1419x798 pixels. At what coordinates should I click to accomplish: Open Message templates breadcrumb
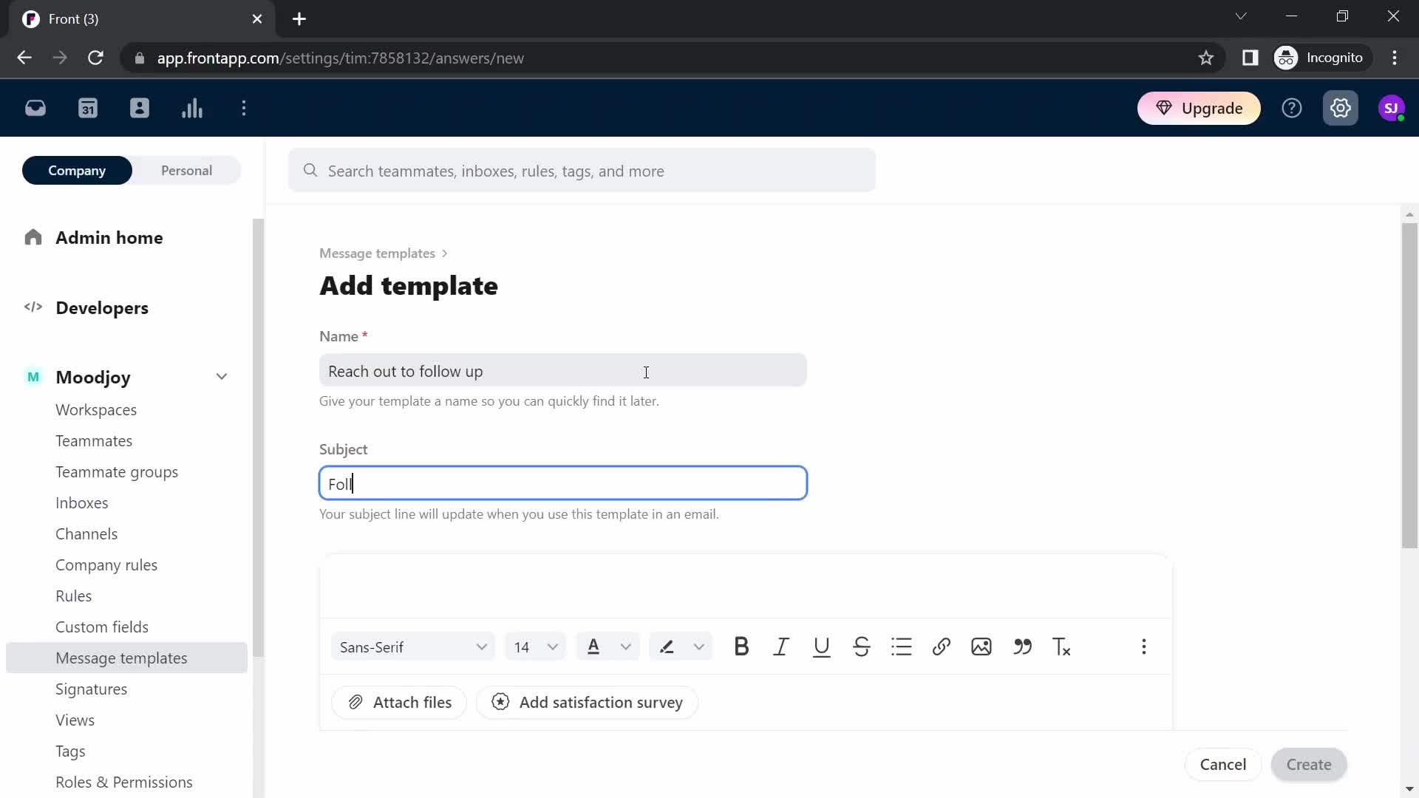click(378, 253)
